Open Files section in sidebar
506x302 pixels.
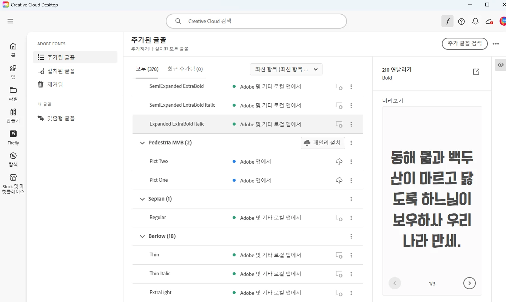point(13,94)
